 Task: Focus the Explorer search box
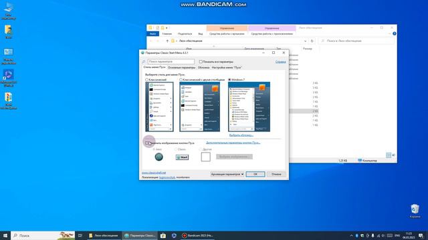click(356, 41)
